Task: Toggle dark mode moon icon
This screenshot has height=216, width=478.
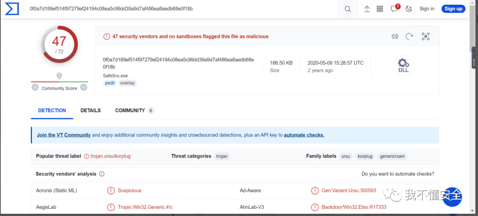Action: (409, 9)
